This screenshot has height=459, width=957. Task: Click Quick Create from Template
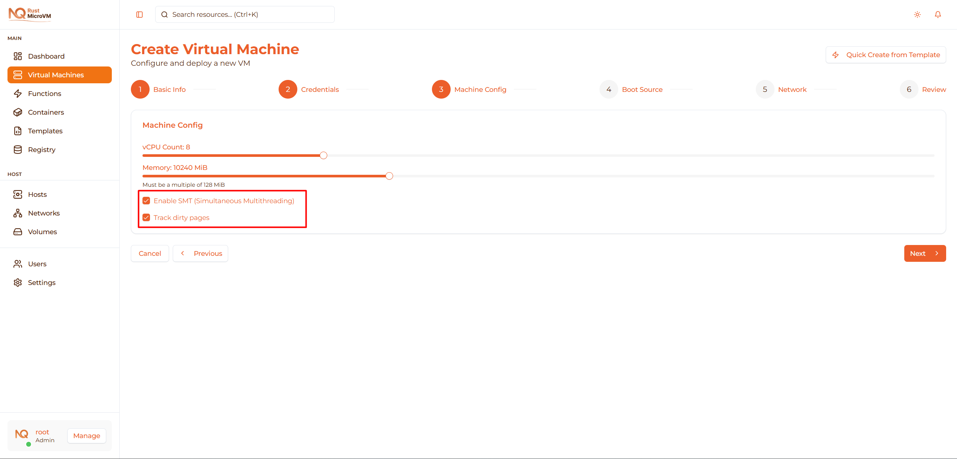tap(886, 55)
